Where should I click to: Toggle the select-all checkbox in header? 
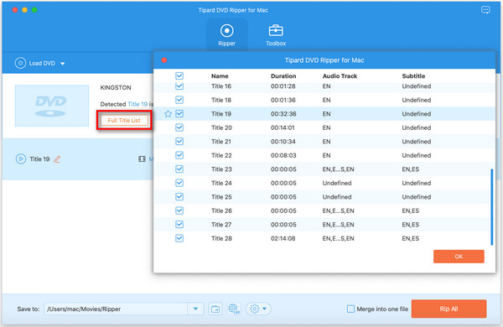tap(179, 75)
